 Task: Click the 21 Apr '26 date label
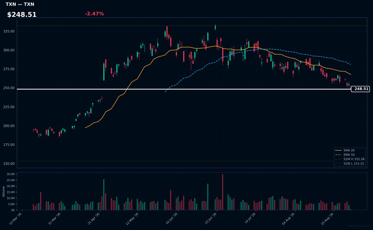tap(94, 219)
